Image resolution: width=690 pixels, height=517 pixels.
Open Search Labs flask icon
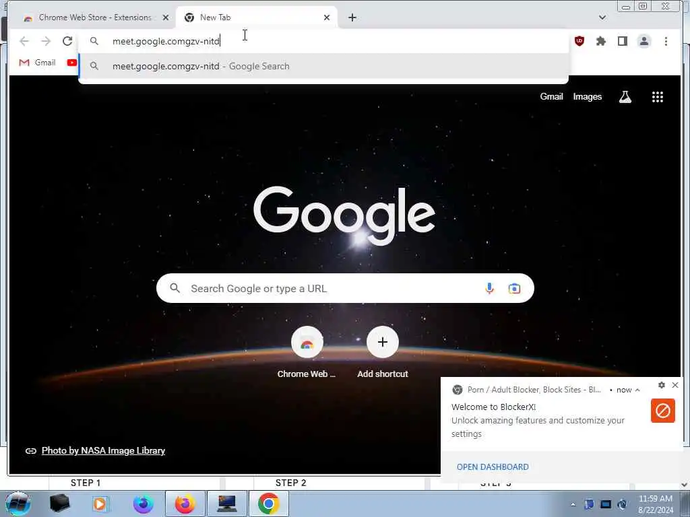click(625, 97)
